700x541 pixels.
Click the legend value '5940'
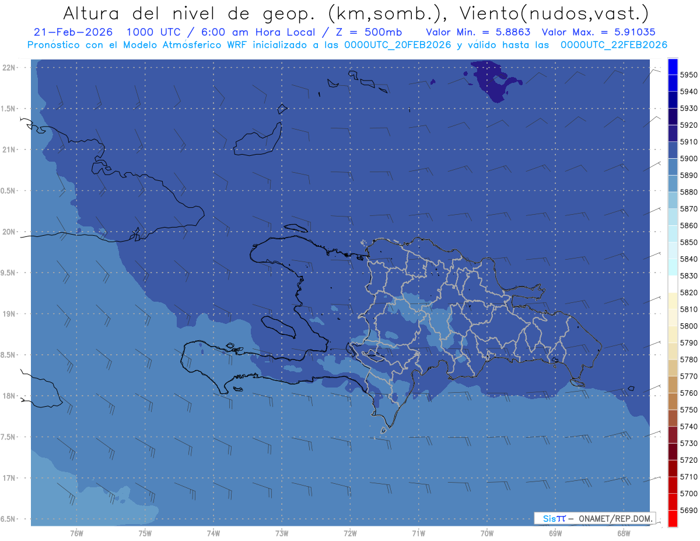pos(689,92)
